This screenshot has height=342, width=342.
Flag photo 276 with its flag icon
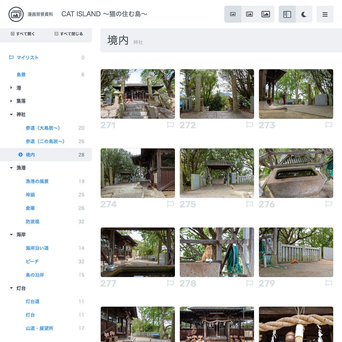coord(328,204)
